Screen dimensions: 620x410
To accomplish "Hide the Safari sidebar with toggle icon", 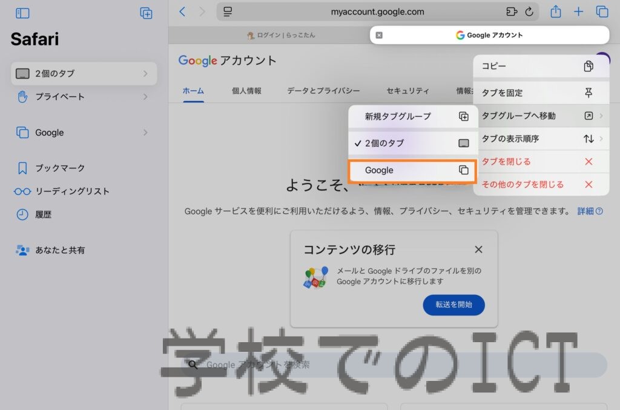I will tap(22, 13).
